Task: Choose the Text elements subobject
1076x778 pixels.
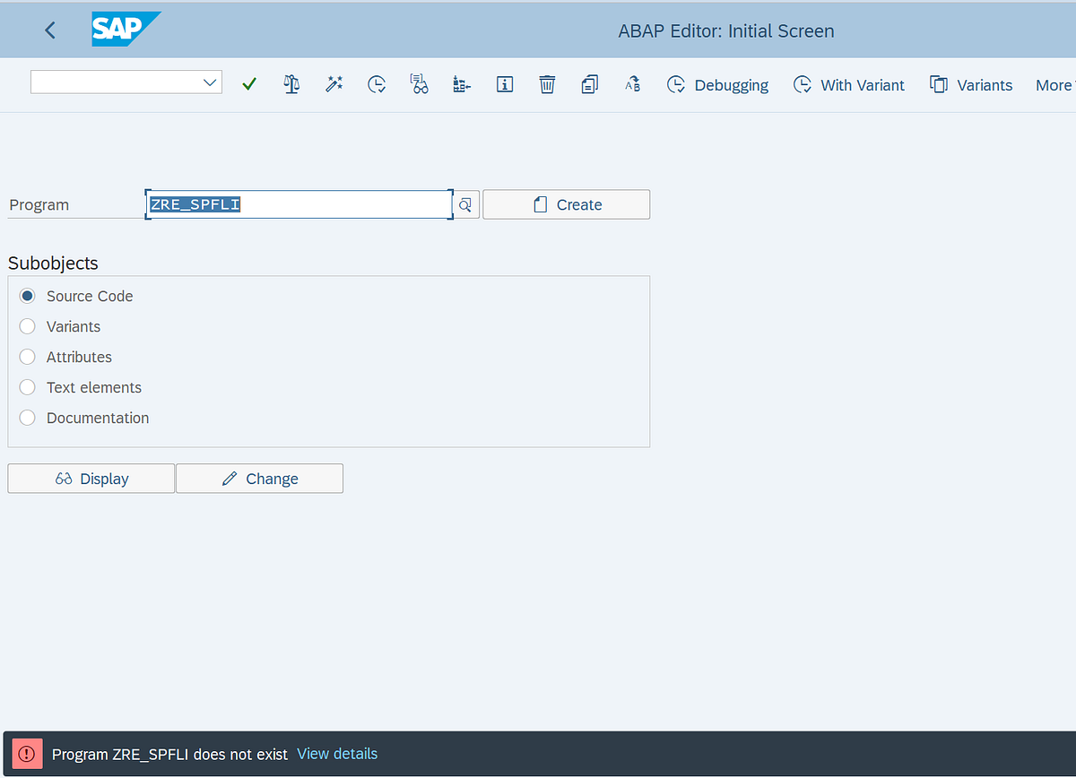Action: pos(27,387)
